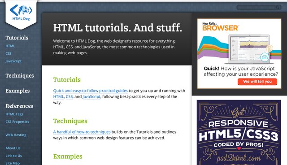Go to the Techniques sidebar section
The image size is (287, 165).
coord(20,75)
